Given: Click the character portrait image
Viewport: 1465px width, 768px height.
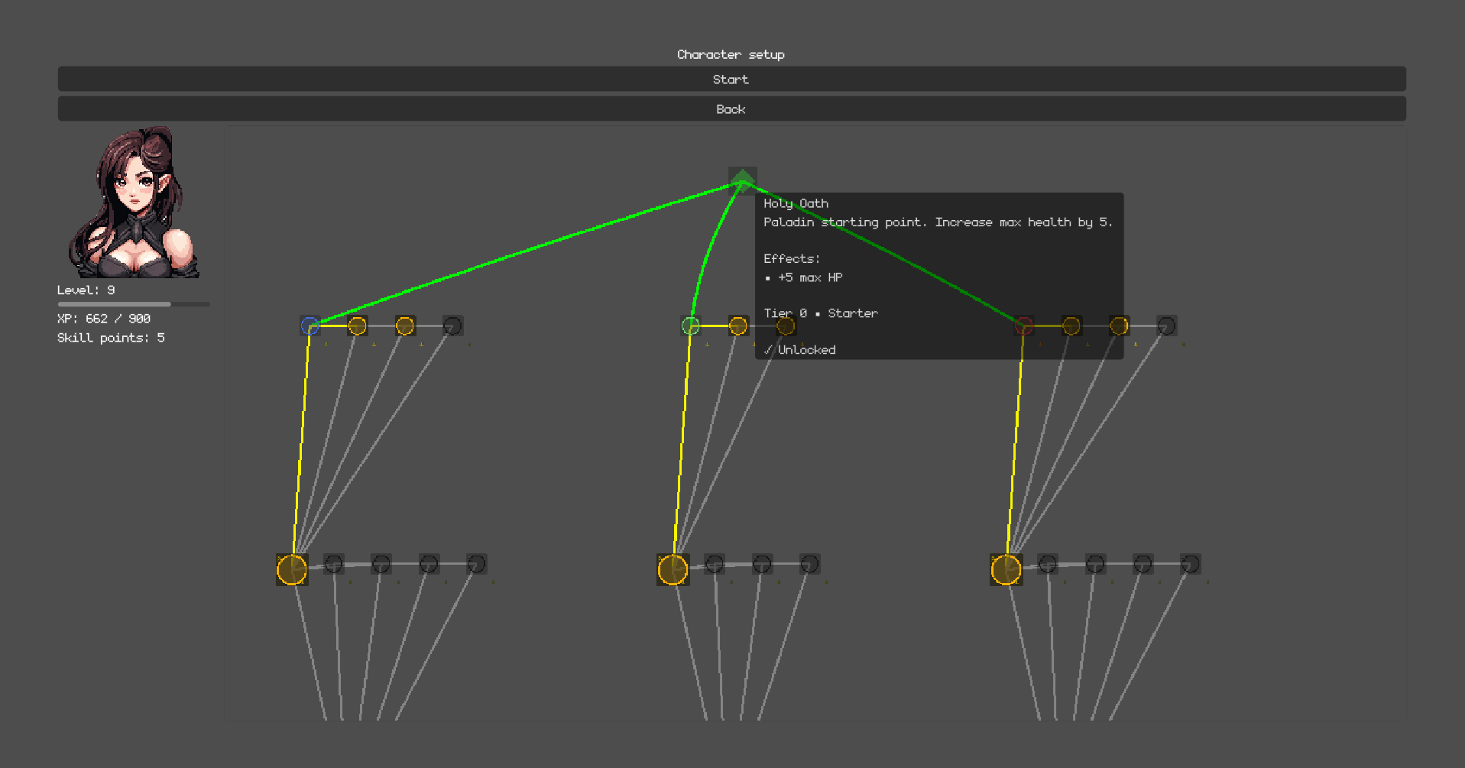Looking at the screenshot, I should pyautogui.click(x=133, y=203).
